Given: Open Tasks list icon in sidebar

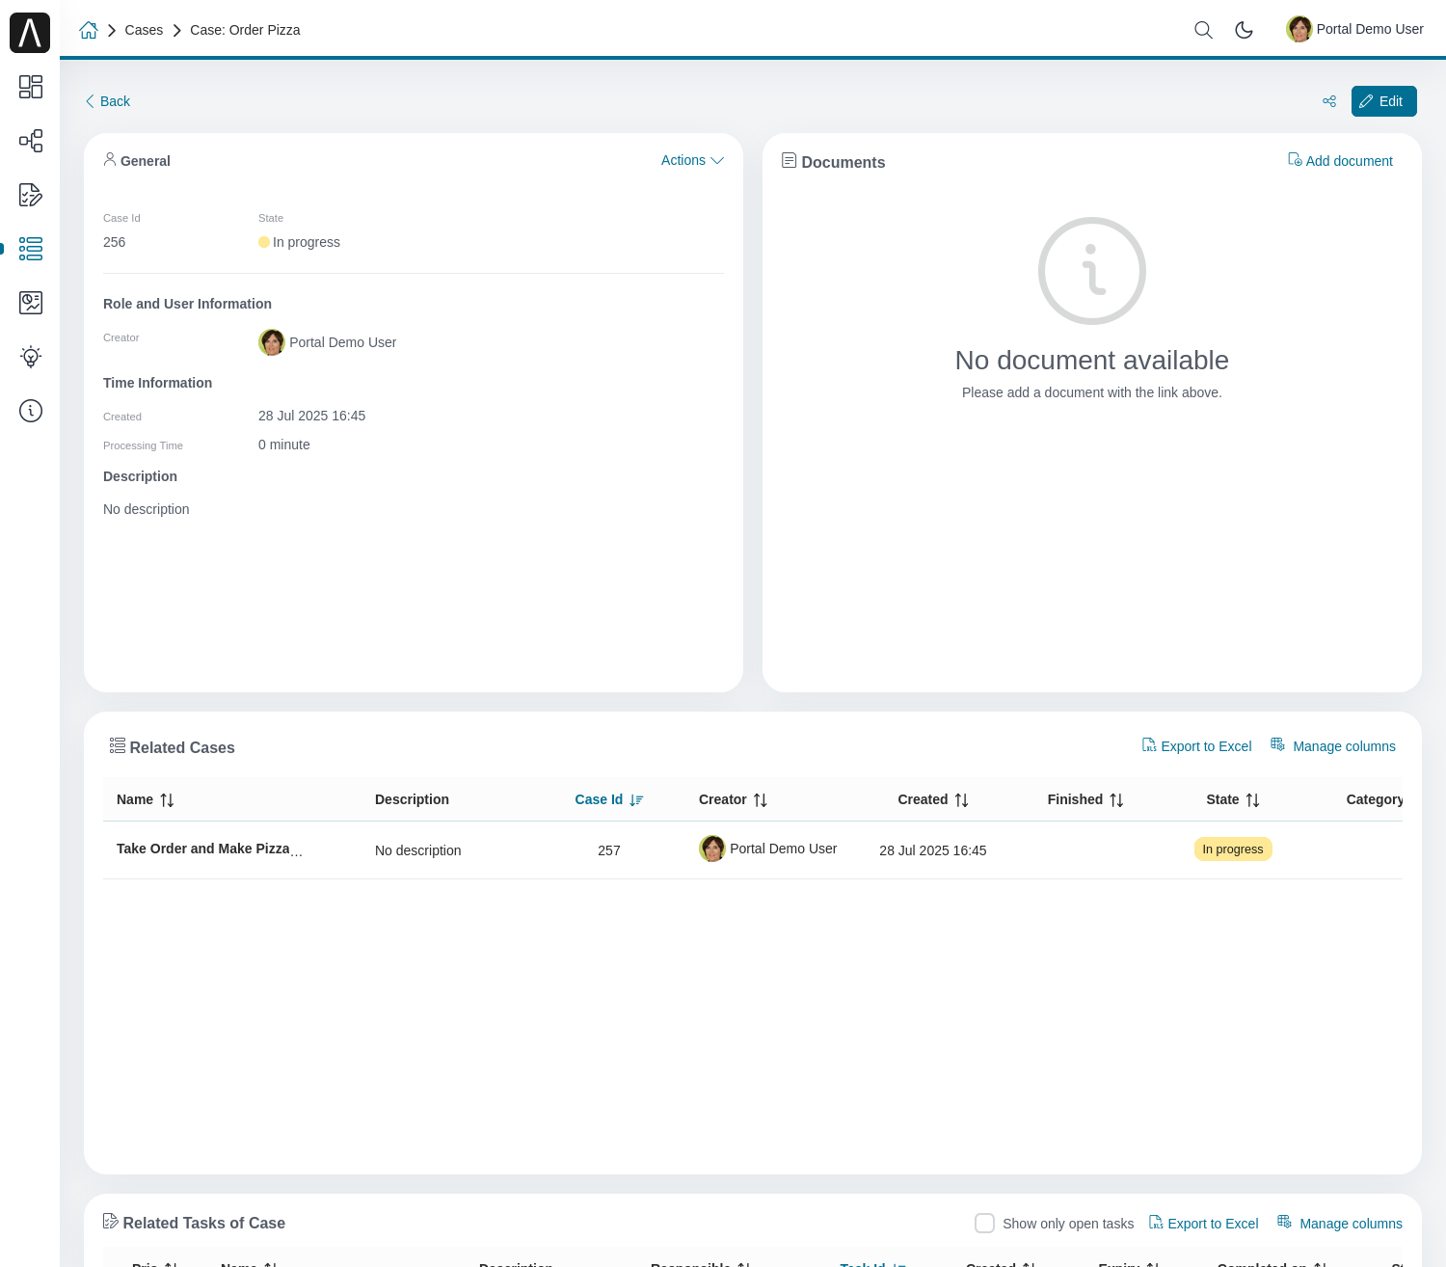Looking at the screenshot, I should [x=31, y=195].
